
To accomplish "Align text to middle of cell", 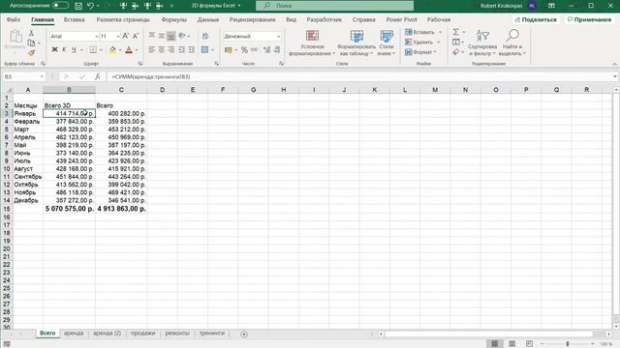I will pos(162,36).
